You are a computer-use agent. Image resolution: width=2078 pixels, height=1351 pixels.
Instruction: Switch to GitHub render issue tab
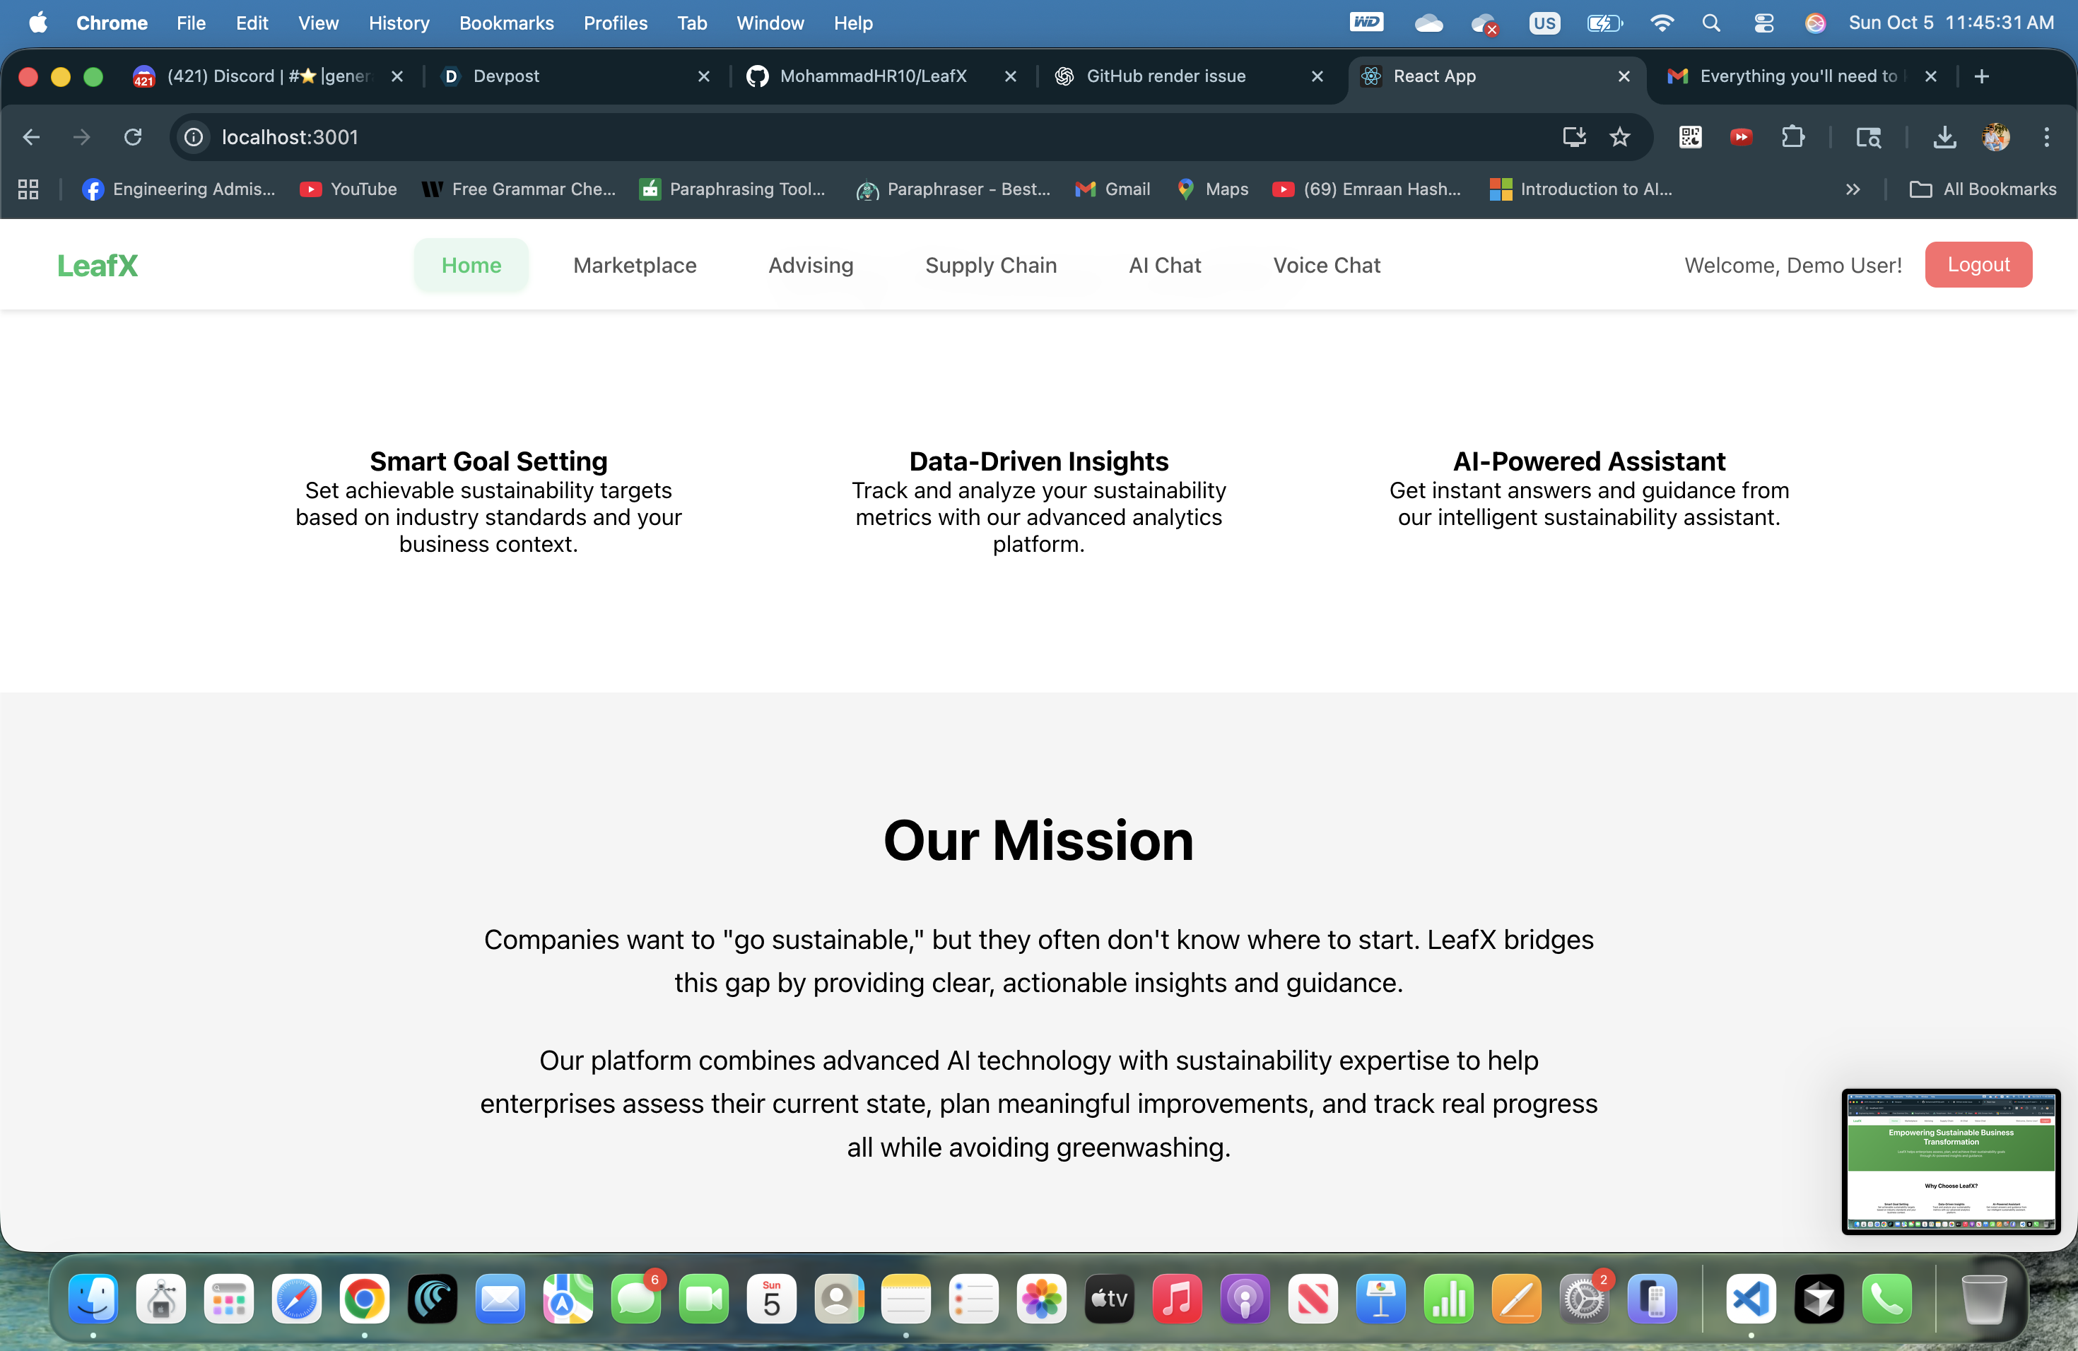point(1165,77)
